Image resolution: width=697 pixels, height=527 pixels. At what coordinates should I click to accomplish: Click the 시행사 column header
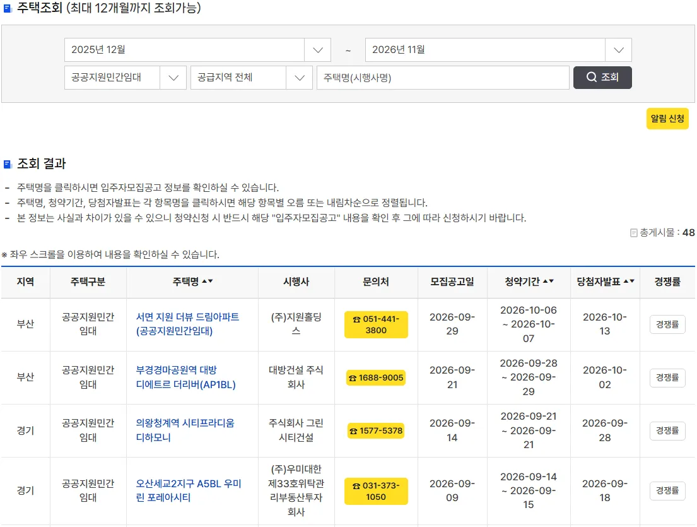(296, 281)
